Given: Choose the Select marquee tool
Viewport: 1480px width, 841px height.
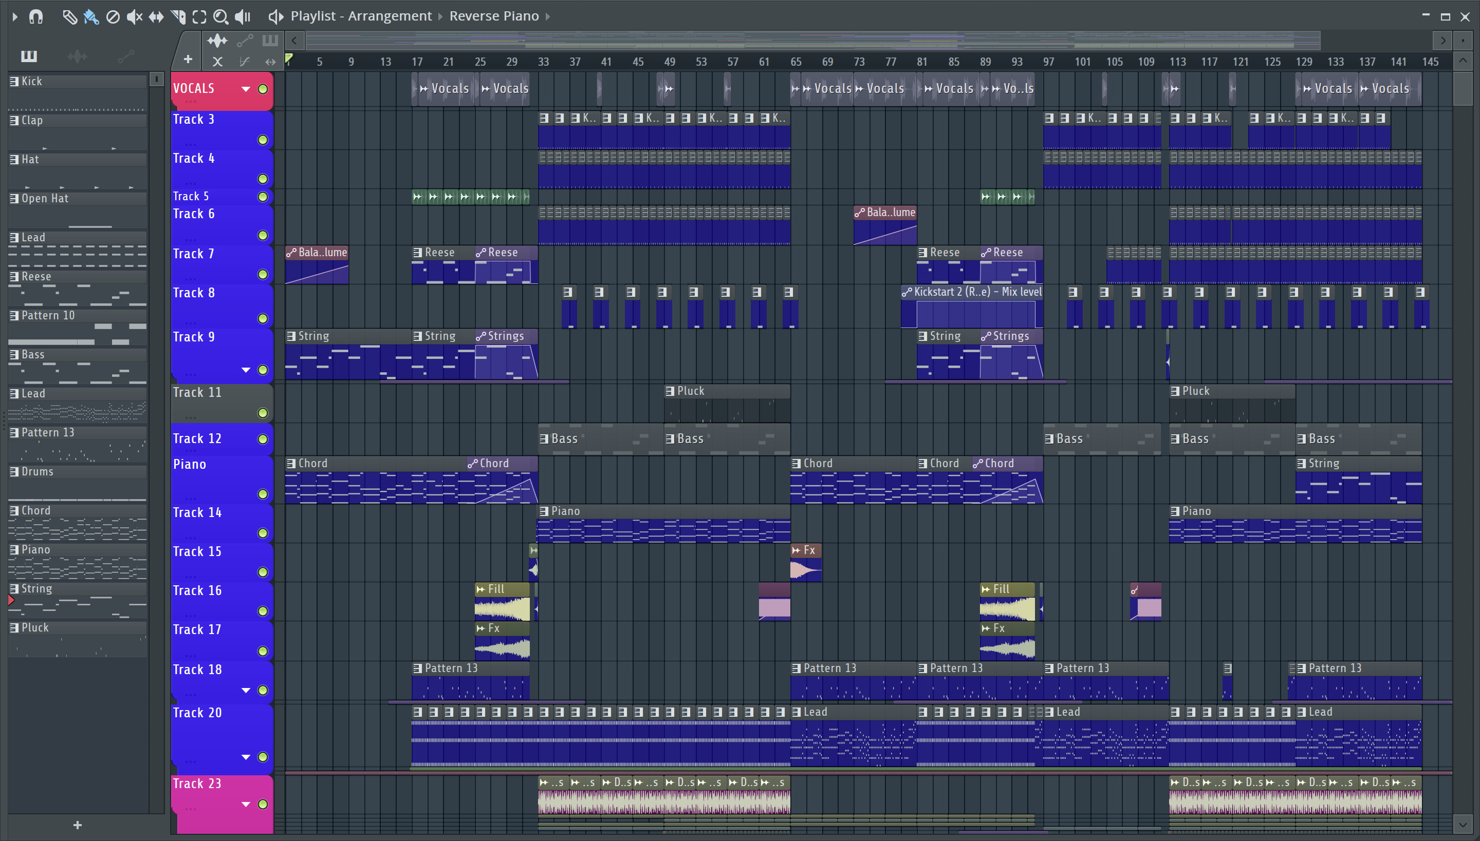Looking at the screenshot, I should click(x=199, y=17).
